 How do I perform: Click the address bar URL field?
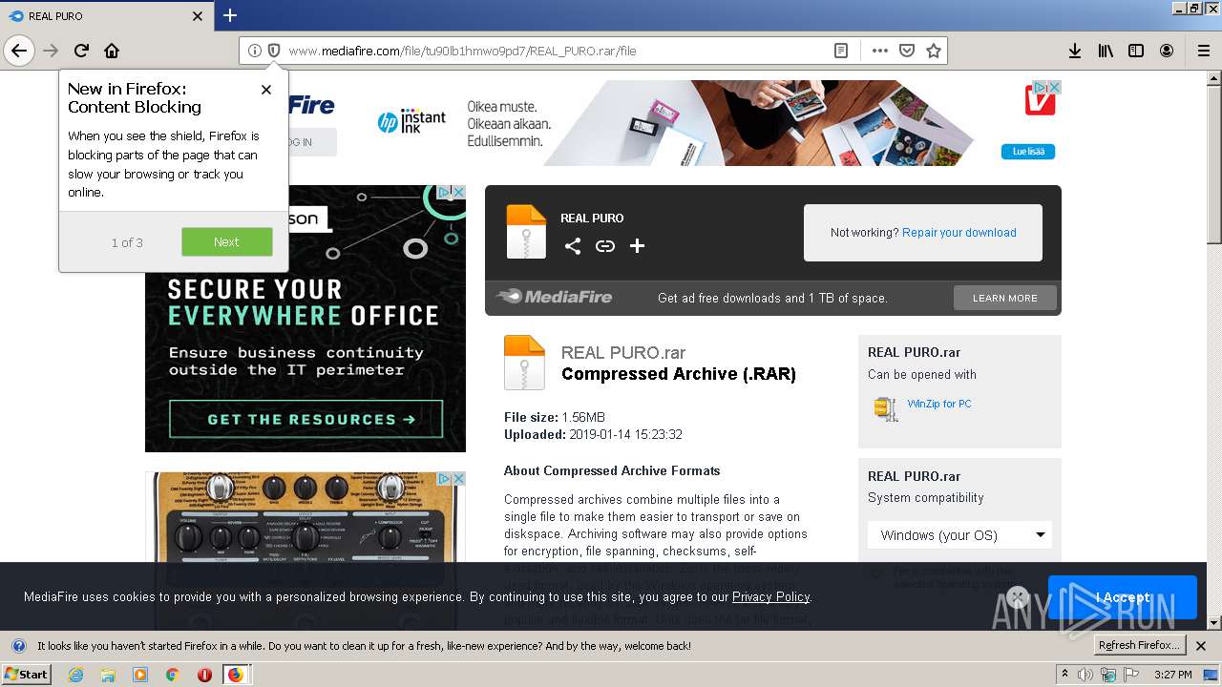tap(554, 51)
